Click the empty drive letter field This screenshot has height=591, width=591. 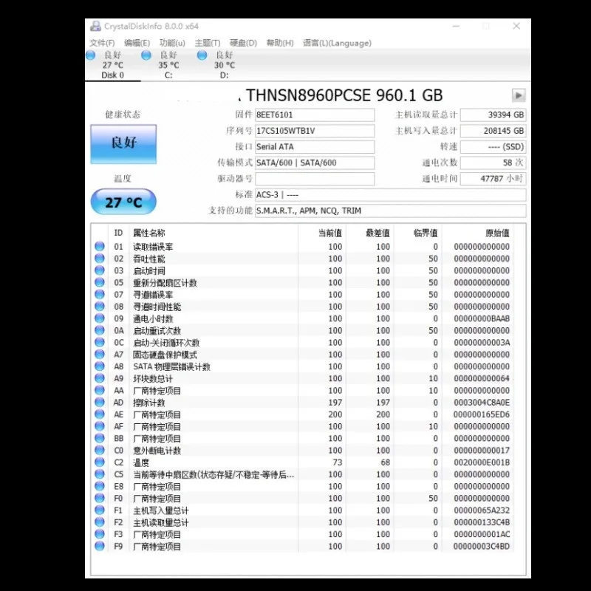315,179
